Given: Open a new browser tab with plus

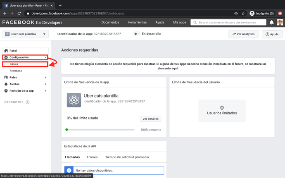Looking at the screenshot, I should tap(60, 6).
